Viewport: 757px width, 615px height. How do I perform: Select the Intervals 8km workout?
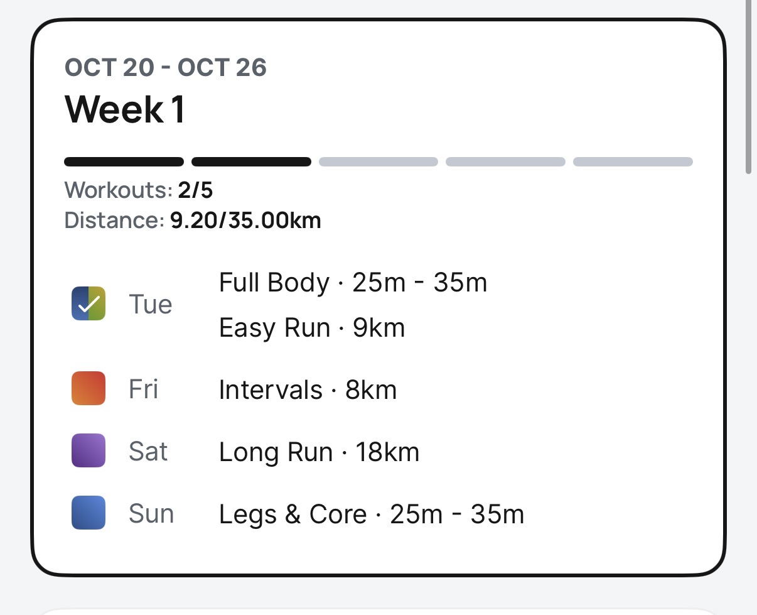[308, 390]
